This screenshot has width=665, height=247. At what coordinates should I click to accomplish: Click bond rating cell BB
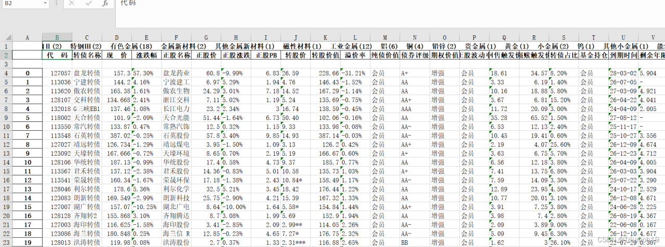[x=415, y=242]
